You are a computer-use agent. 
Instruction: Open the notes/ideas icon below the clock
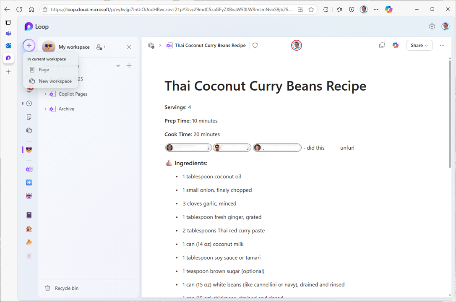point(29,117)
